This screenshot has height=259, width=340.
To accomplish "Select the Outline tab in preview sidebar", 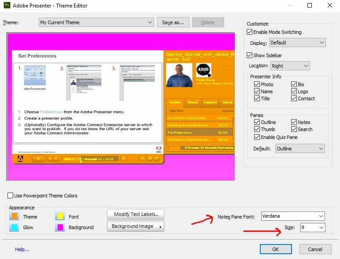I will pyautogui.click(x=175, y=102).
